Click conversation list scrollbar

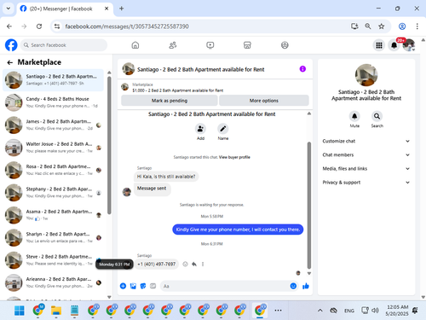[x=109, y=145]
